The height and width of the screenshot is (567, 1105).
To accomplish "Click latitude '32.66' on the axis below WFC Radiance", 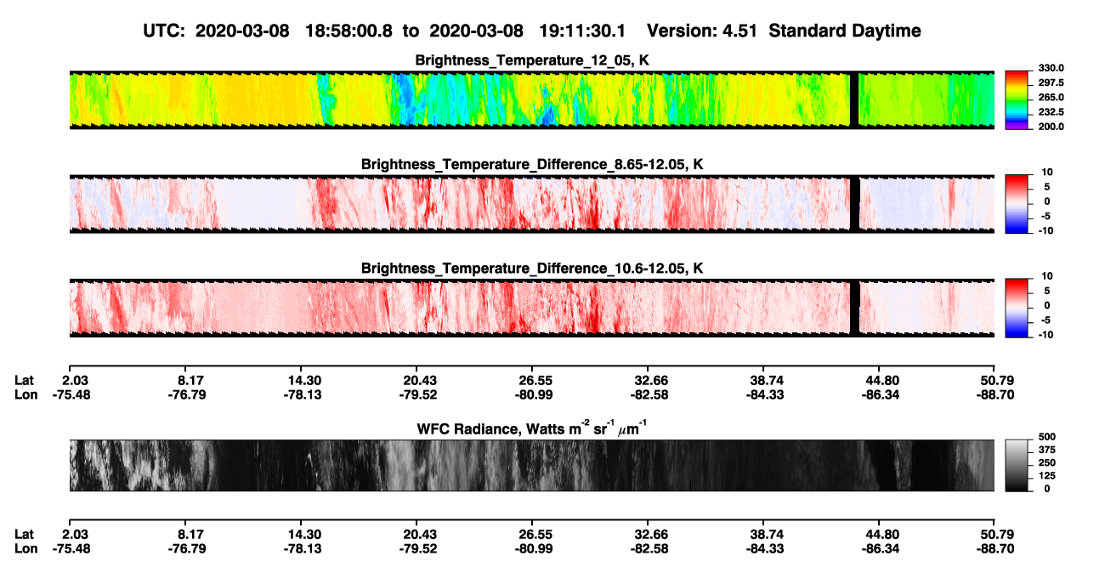I will [648, 534].
